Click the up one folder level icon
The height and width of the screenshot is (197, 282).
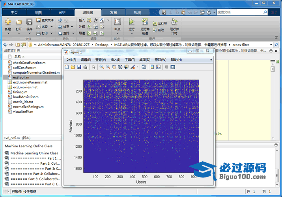coord(17,45)
